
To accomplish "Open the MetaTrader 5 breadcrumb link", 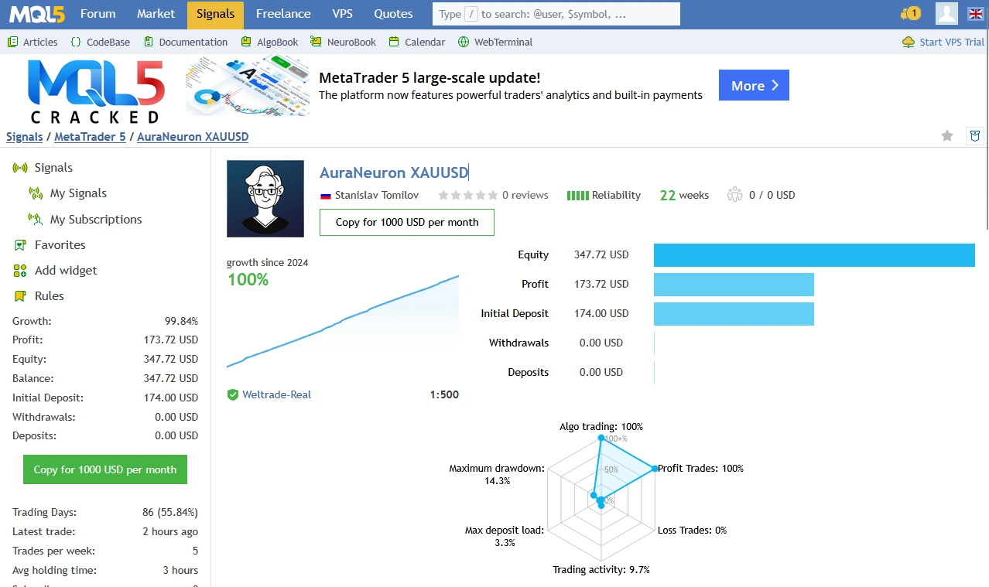I will tap(90, 137).
